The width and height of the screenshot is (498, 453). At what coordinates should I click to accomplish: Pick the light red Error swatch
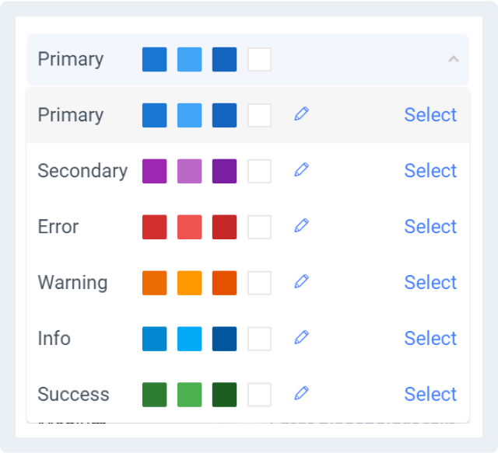189,227
